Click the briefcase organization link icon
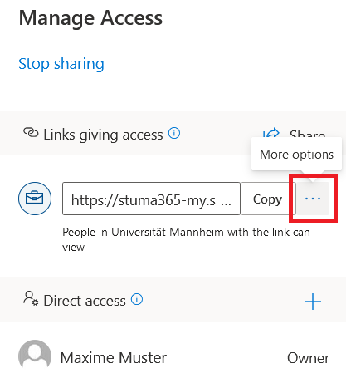Viewport: 346px width, 383px height. pos(35,199)
